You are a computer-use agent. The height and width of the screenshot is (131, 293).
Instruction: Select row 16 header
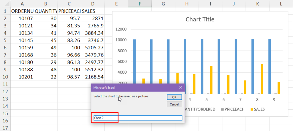click(x=5, y=121)
